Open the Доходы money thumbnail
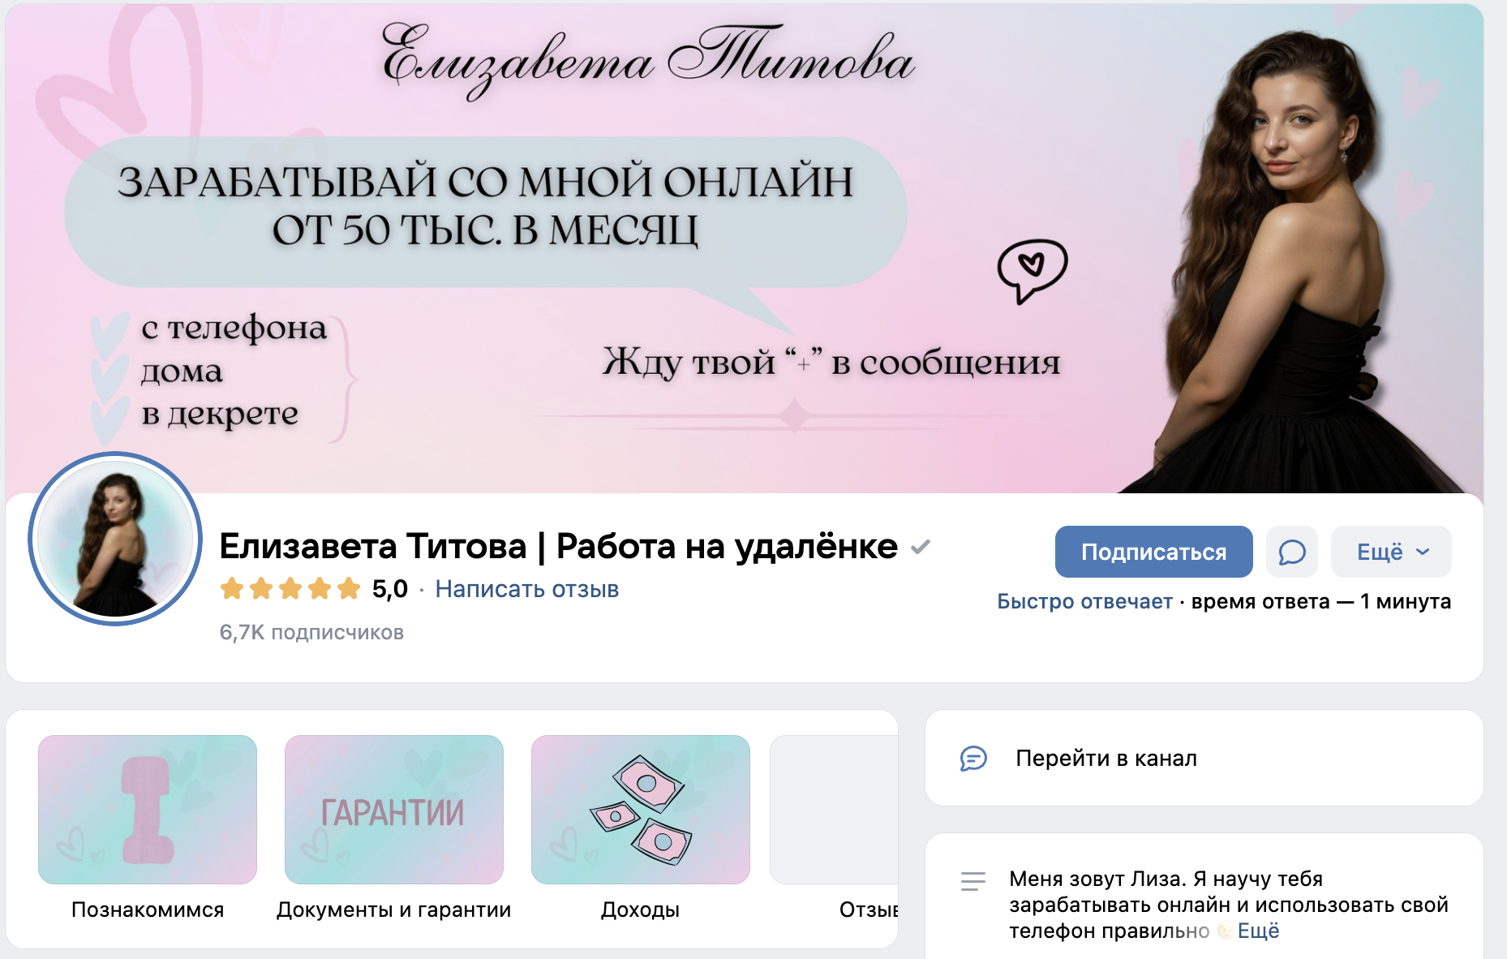This screenshot has width=1507, height=959. pos(641,810)
